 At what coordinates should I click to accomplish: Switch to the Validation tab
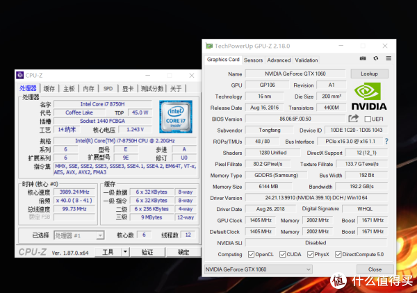coord(306,60)
